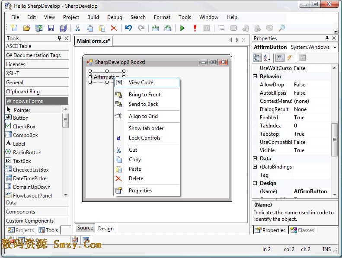The image size is (342, 258).
Task: Pin the Properties panel
Action: 327,38
